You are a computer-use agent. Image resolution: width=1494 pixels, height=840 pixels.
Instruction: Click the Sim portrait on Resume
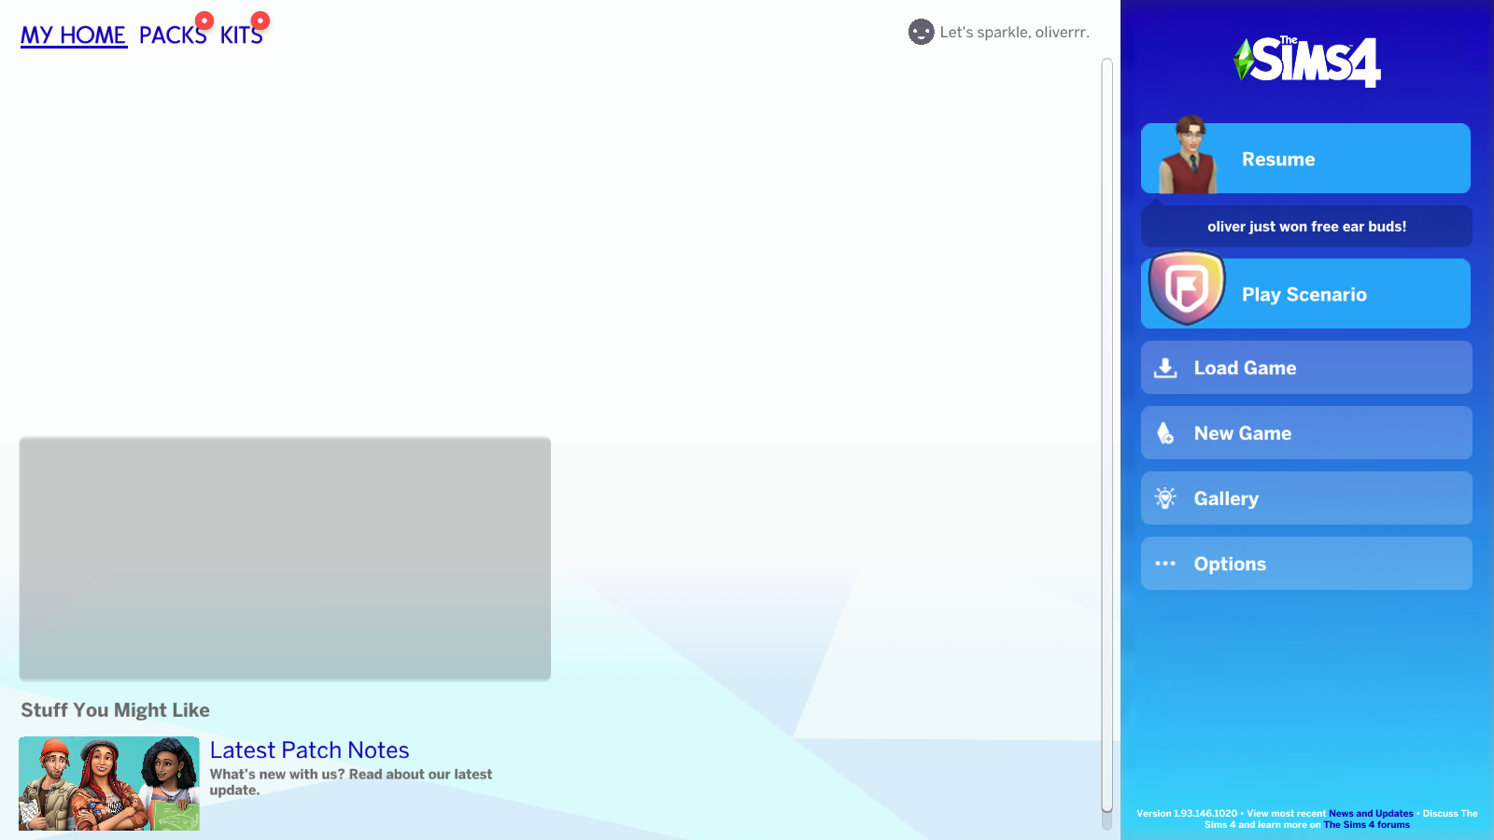[1188, 157]
